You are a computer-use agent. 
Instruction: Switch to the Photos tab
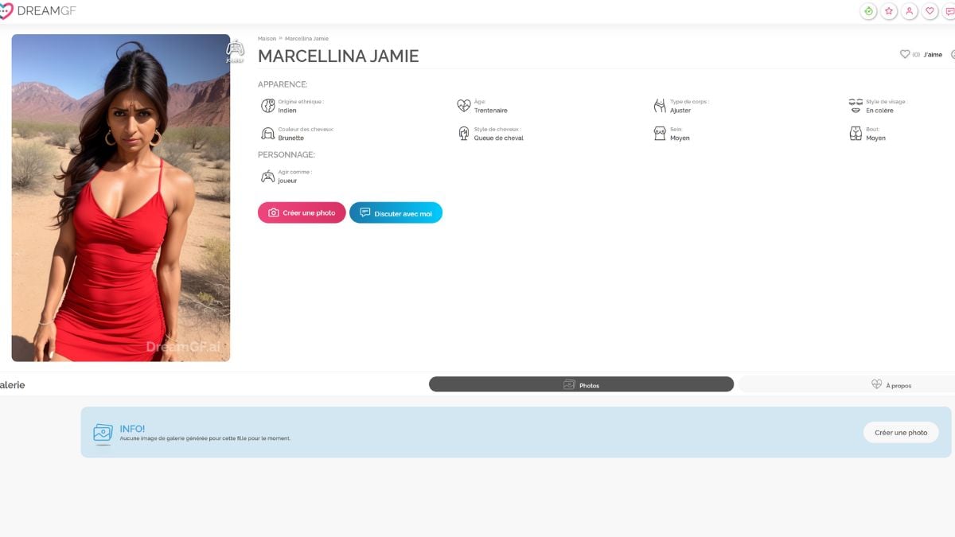click(581, 384)
